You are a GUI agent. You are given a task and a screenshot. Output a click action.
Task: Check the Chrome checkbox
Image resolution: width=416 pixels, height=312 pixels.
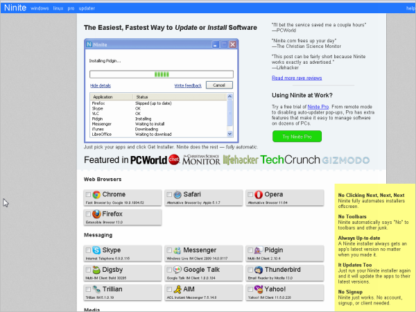pyautogui.click(x=88, y=194)
